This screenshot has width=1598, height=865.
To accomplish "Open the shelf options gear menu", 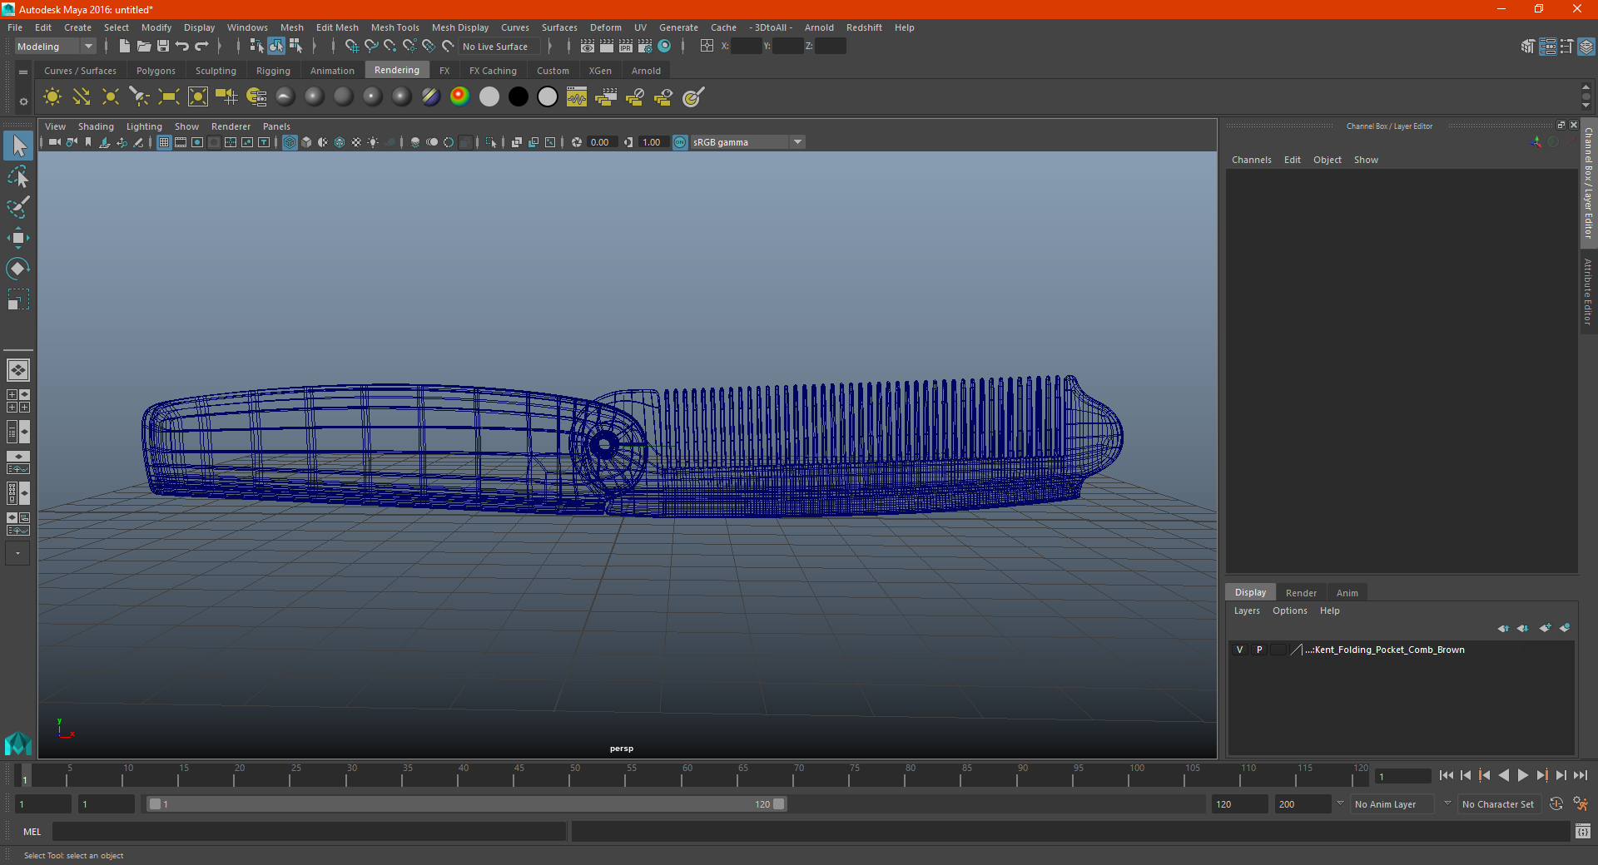I will pos(23,101).
